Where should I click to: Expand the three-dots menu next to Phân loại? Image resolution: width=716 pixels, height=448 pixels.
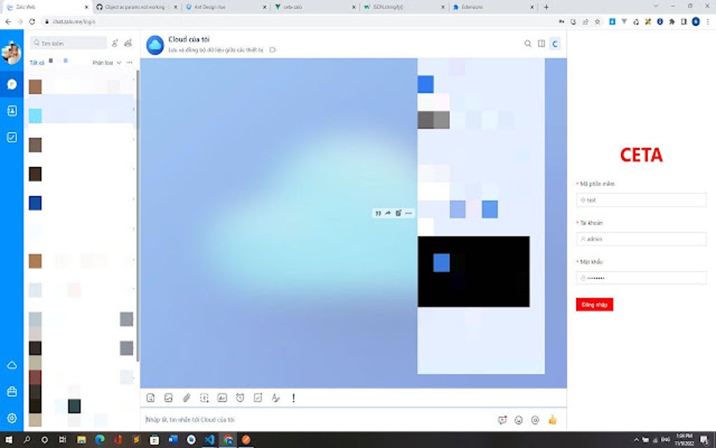pyautogui.click(x=128, y=62)
